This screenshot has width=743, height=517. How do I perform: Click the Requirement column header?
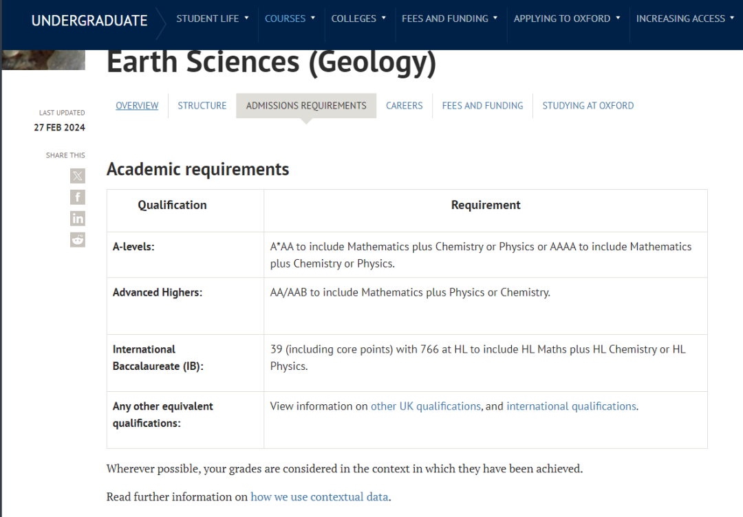[486, 205]
